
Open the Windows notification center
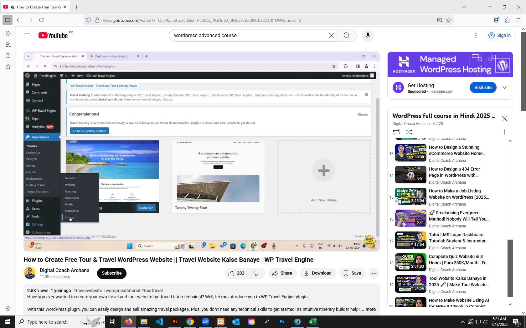tap(516, 322)
